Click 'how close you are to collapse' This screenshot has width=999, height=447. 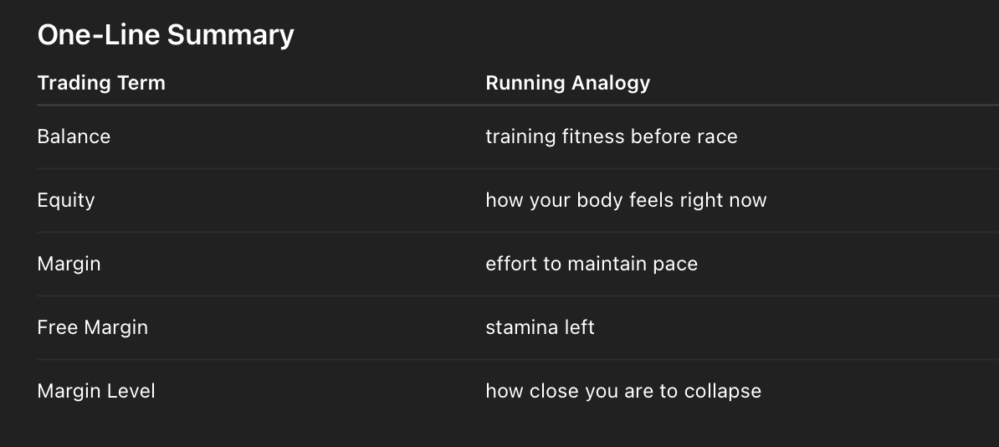623,391
